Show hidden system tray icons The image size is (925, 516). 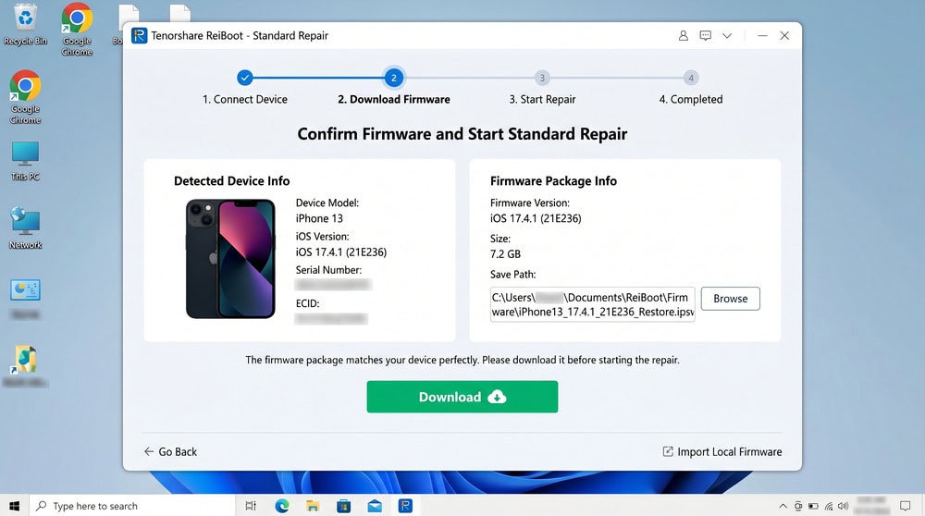[x=783, y=506]
